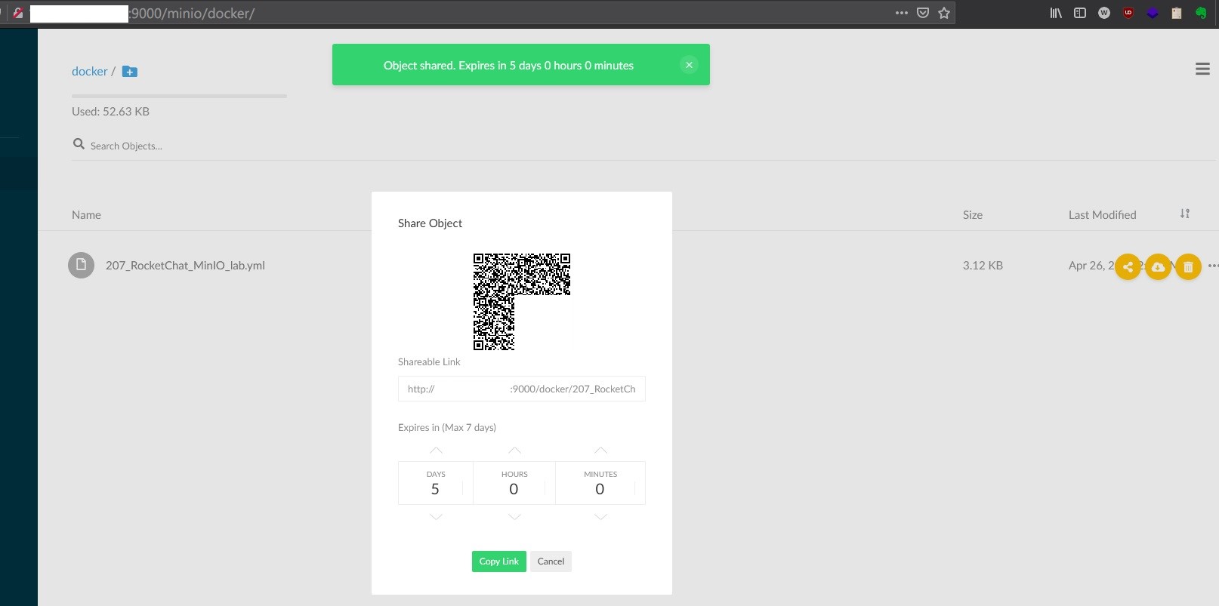Click the sort by last modified icon

click(x=1185, y=214)
